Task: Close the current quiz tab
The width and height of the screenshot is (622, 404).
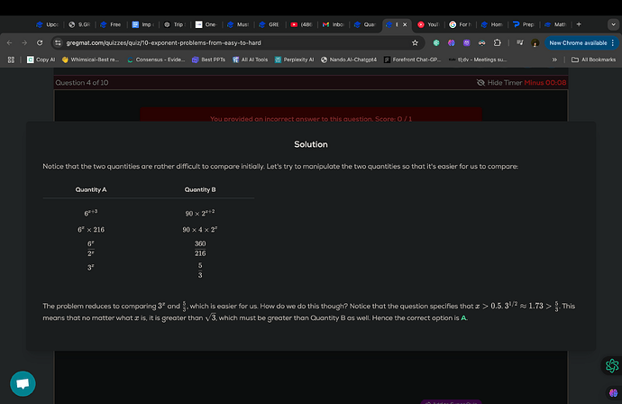Action: tap(405, 24)
